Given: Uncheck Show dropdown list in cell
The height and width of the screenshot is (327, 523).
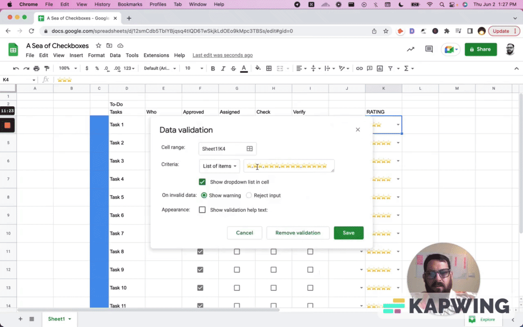Looking at the screenshot, I should pyautogui.click(x=202, y=182).
